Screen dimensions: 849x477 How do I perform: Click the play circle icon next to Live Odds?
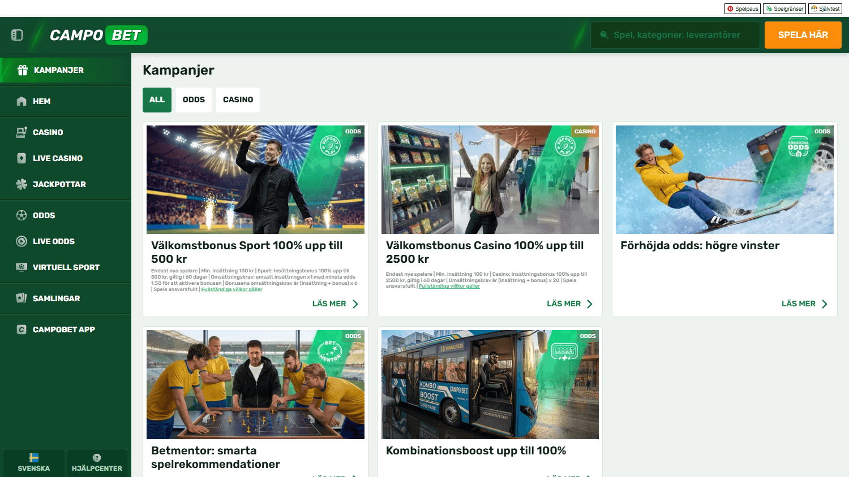[22, 241]
